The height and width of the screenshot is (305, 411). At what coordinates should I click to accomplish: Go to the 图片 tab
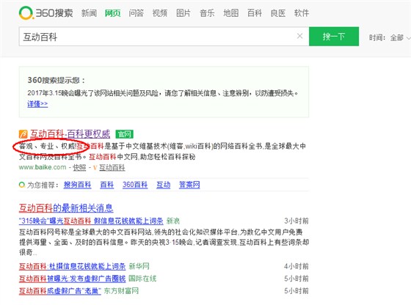(183, 12)
